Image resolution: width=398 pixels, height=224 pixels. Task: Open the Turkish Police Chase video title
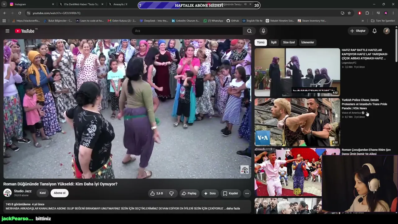pyautogui.click(x=364, y=104)
